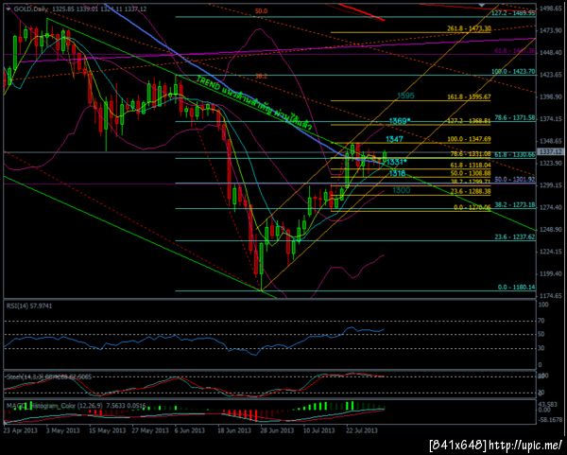Select the 0.0 - 1270.06 level label

tap(472, 207)
